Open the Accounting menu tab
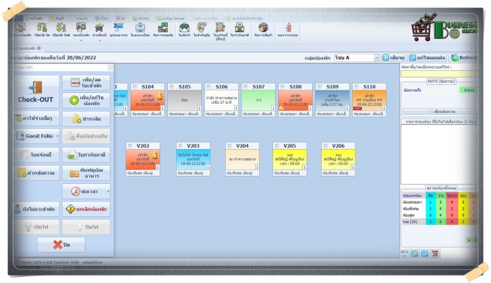 57,18
